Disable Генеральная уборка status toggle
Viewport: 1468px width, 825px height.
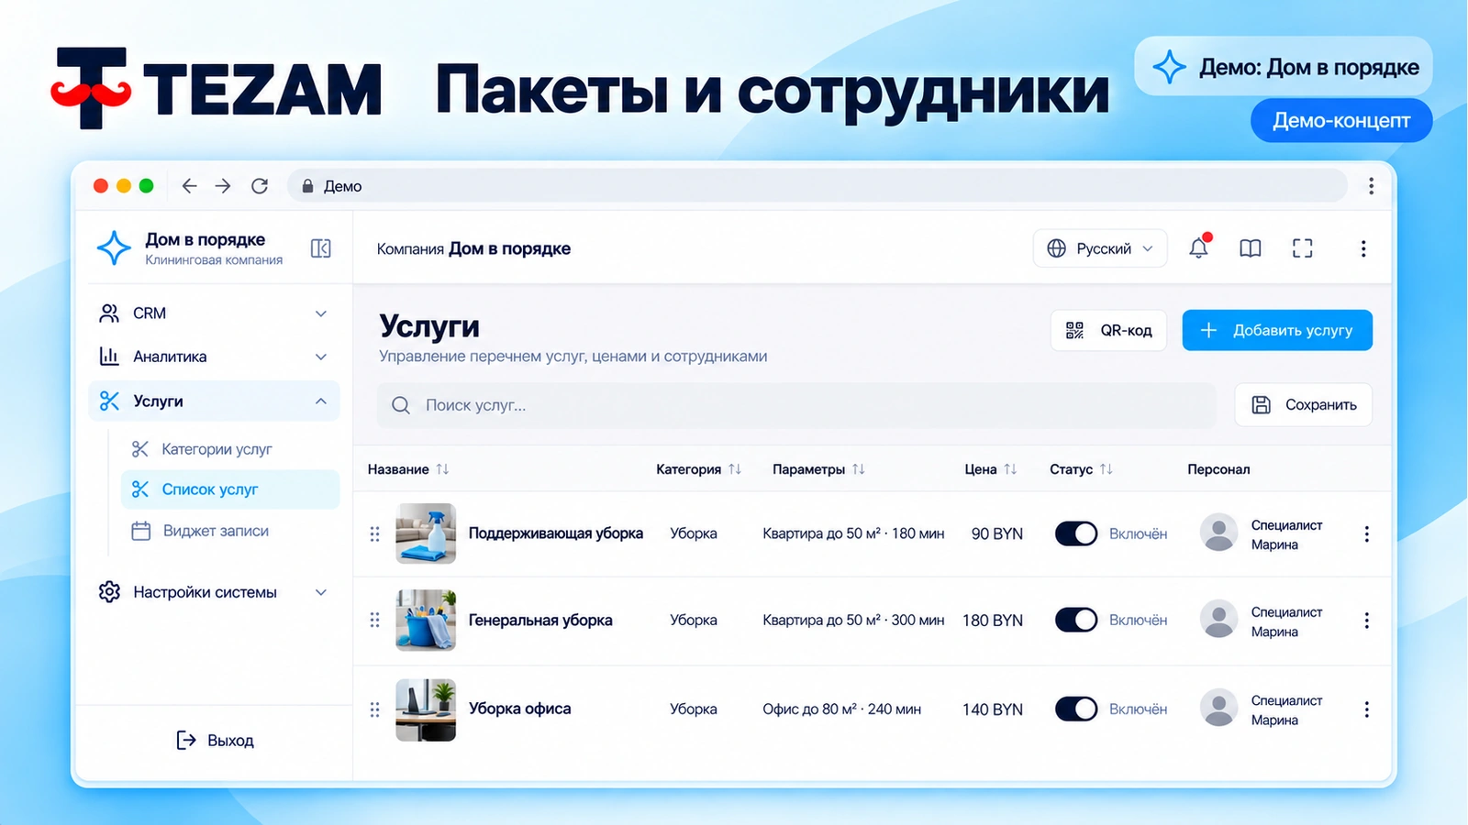tap(1076, 620)
